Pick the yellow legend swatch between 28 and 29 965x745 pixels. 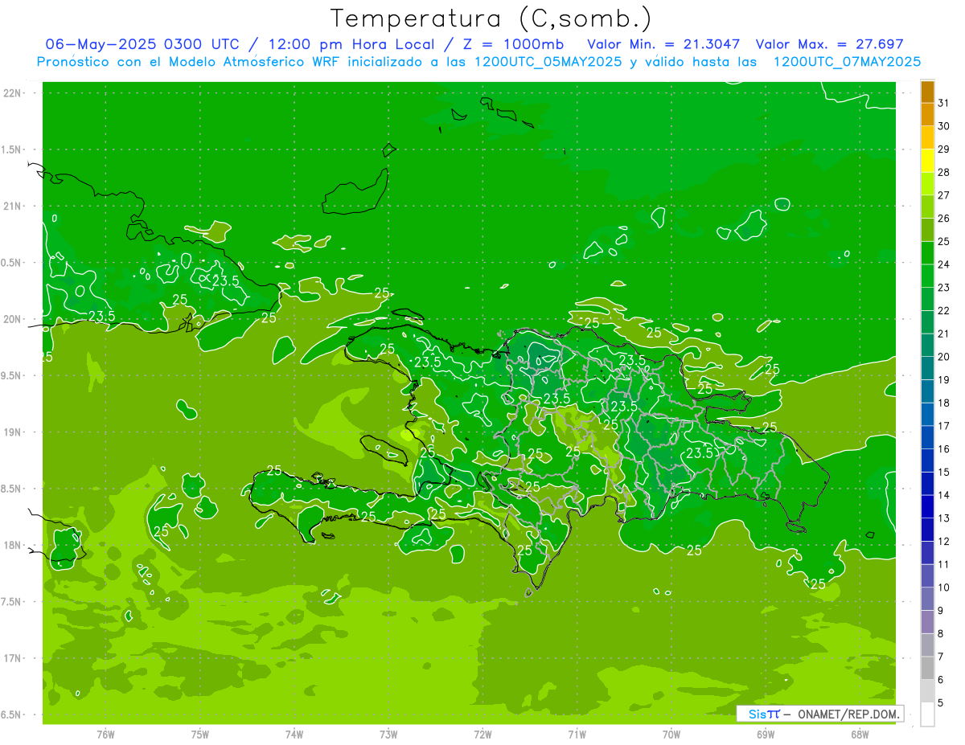(x=927, y=161)
